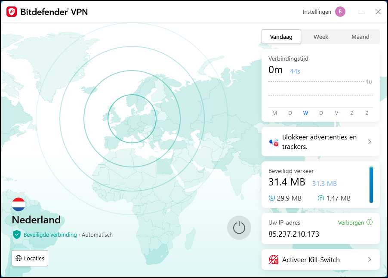
Task: Click the Beveiligde verbinding status text
Action: click(50, 235)
